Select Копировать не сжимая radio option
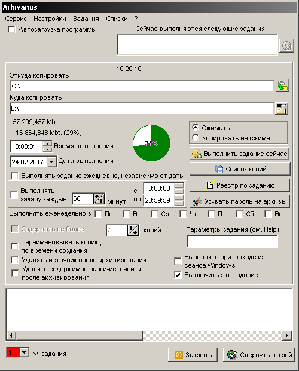 pos(196,137)
